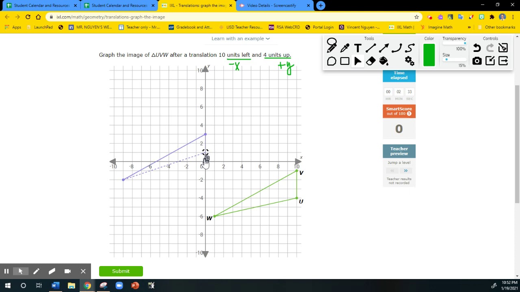
Task: Open Portal Login bookmark
Action: click(x=319, y=27)
